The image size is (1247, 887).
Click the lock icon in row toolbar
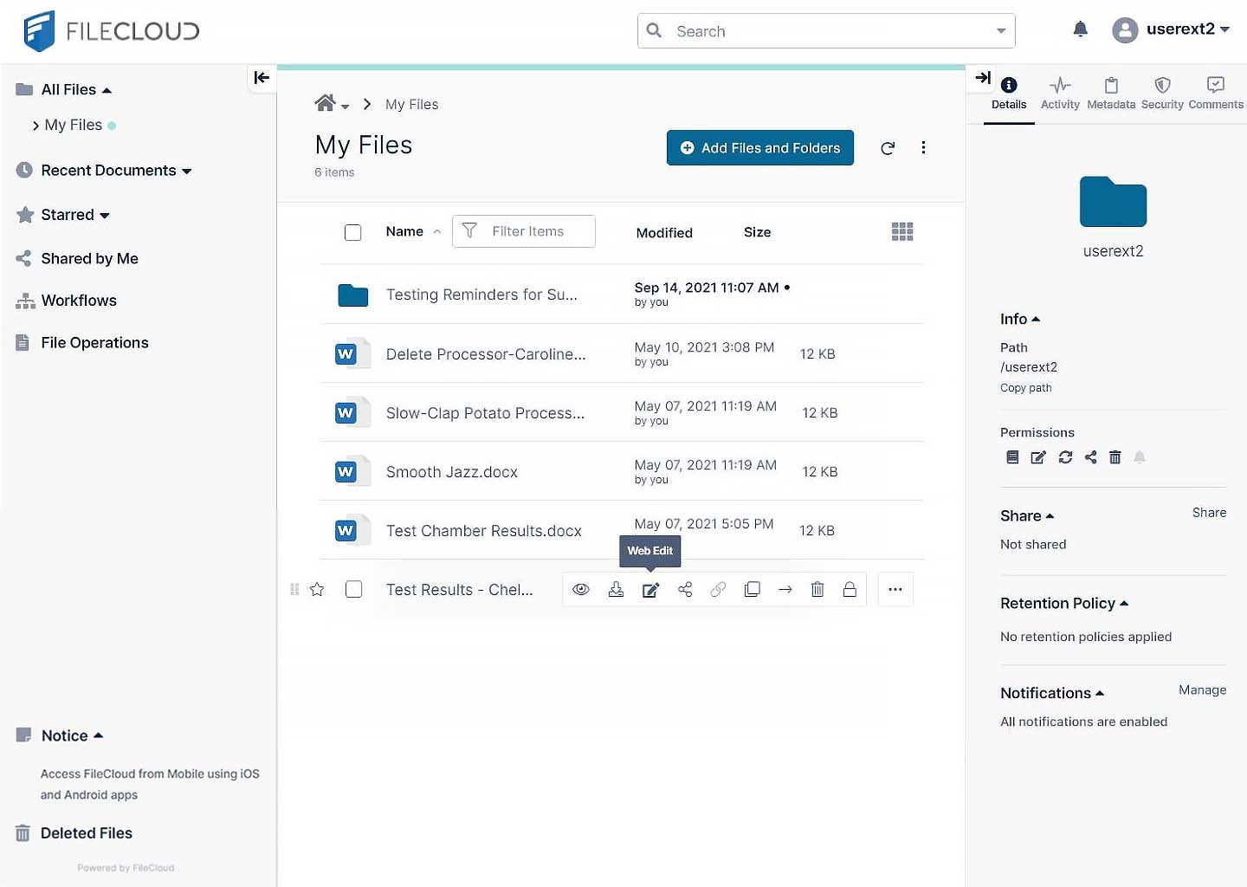[850, 590]
